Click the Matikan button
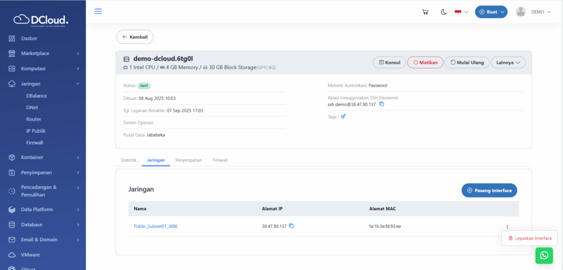 tap(425, 63)
